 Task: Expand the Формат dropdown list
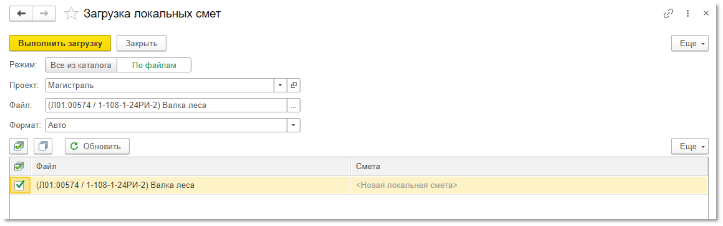pos(294,125)
